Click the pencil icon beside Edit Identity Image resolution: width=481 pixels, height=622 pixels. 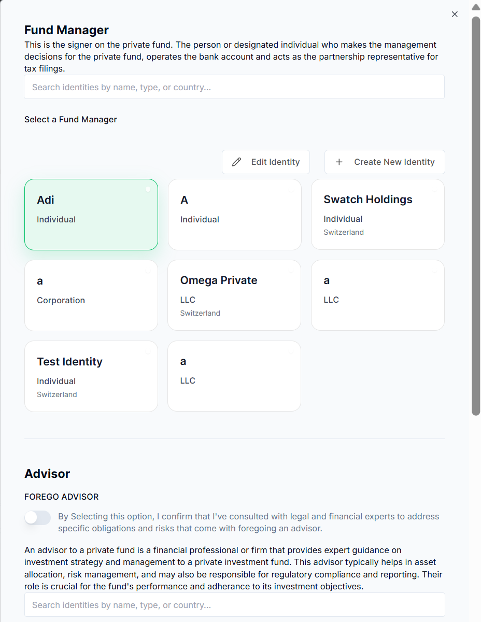click(x=237, y=162)
